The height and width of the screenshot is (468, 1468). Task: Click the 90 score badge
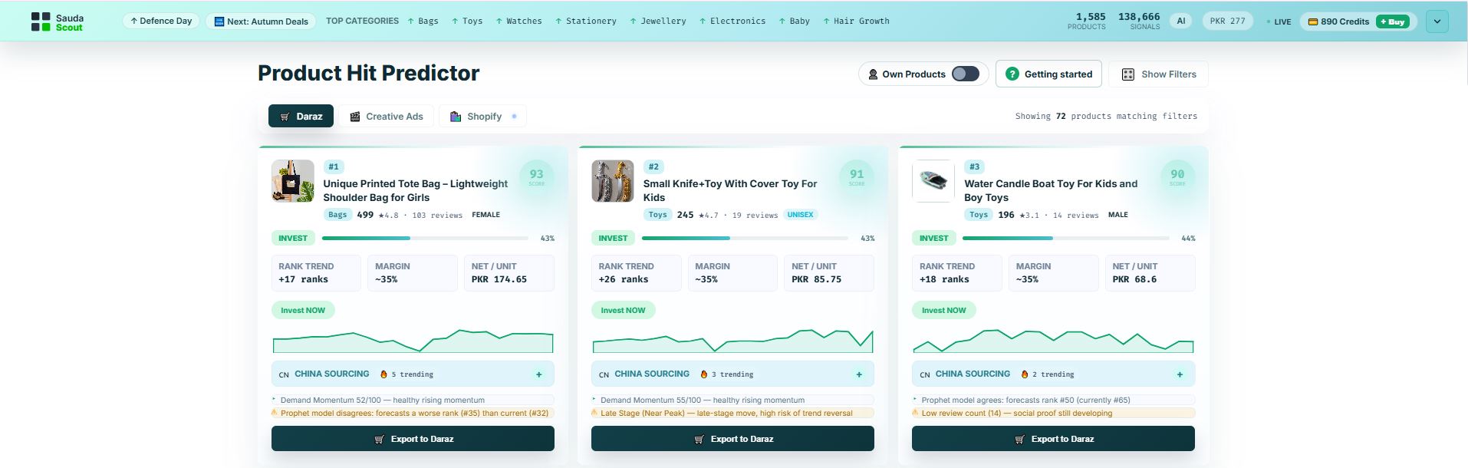click(x=1177, y=176)
